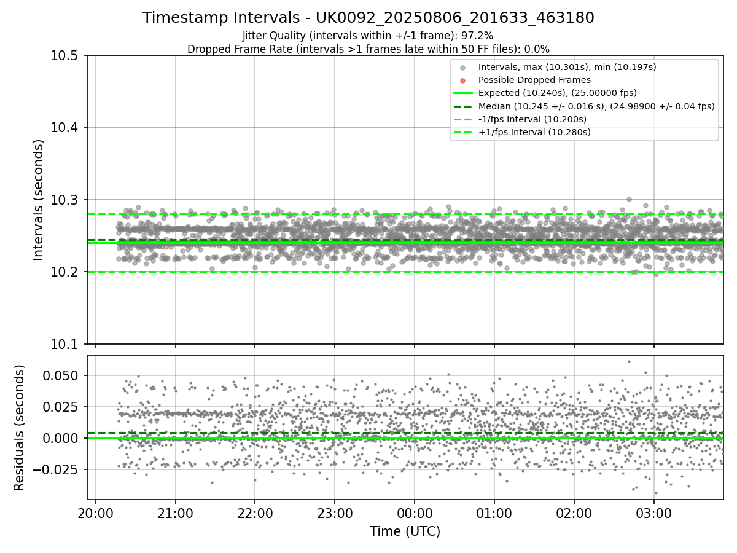Click the solid green line sample beside 'Expected'

click(463, 93)
